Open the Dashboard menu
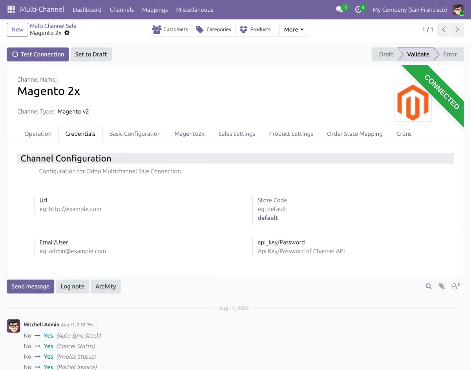 pos(87,9)
